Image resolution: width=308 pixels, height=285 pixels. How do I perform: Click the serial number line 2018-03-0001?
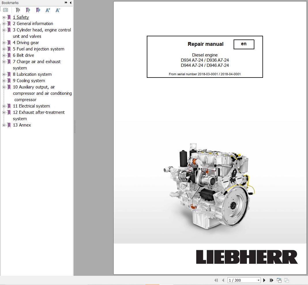tap(205, 74)
